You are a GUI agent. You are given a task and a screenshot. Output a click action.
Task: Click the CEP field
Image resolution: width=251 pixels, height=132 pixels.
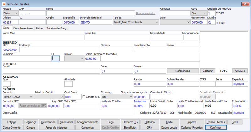(11, 50)
